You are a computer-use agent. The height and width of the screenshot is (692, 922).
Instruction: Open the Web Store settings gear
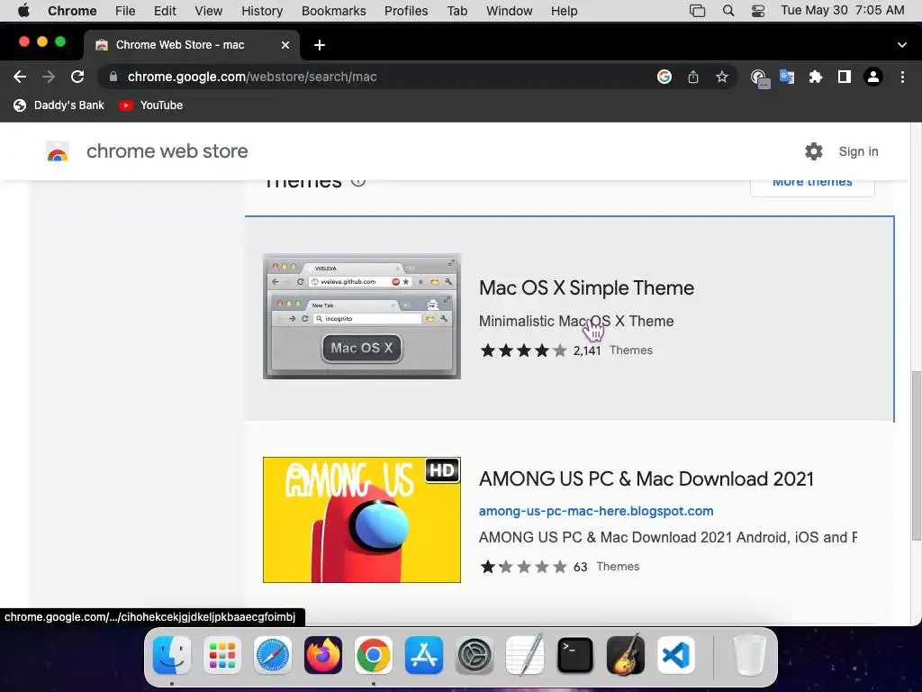pyautogui.click(x=814, y=151)
